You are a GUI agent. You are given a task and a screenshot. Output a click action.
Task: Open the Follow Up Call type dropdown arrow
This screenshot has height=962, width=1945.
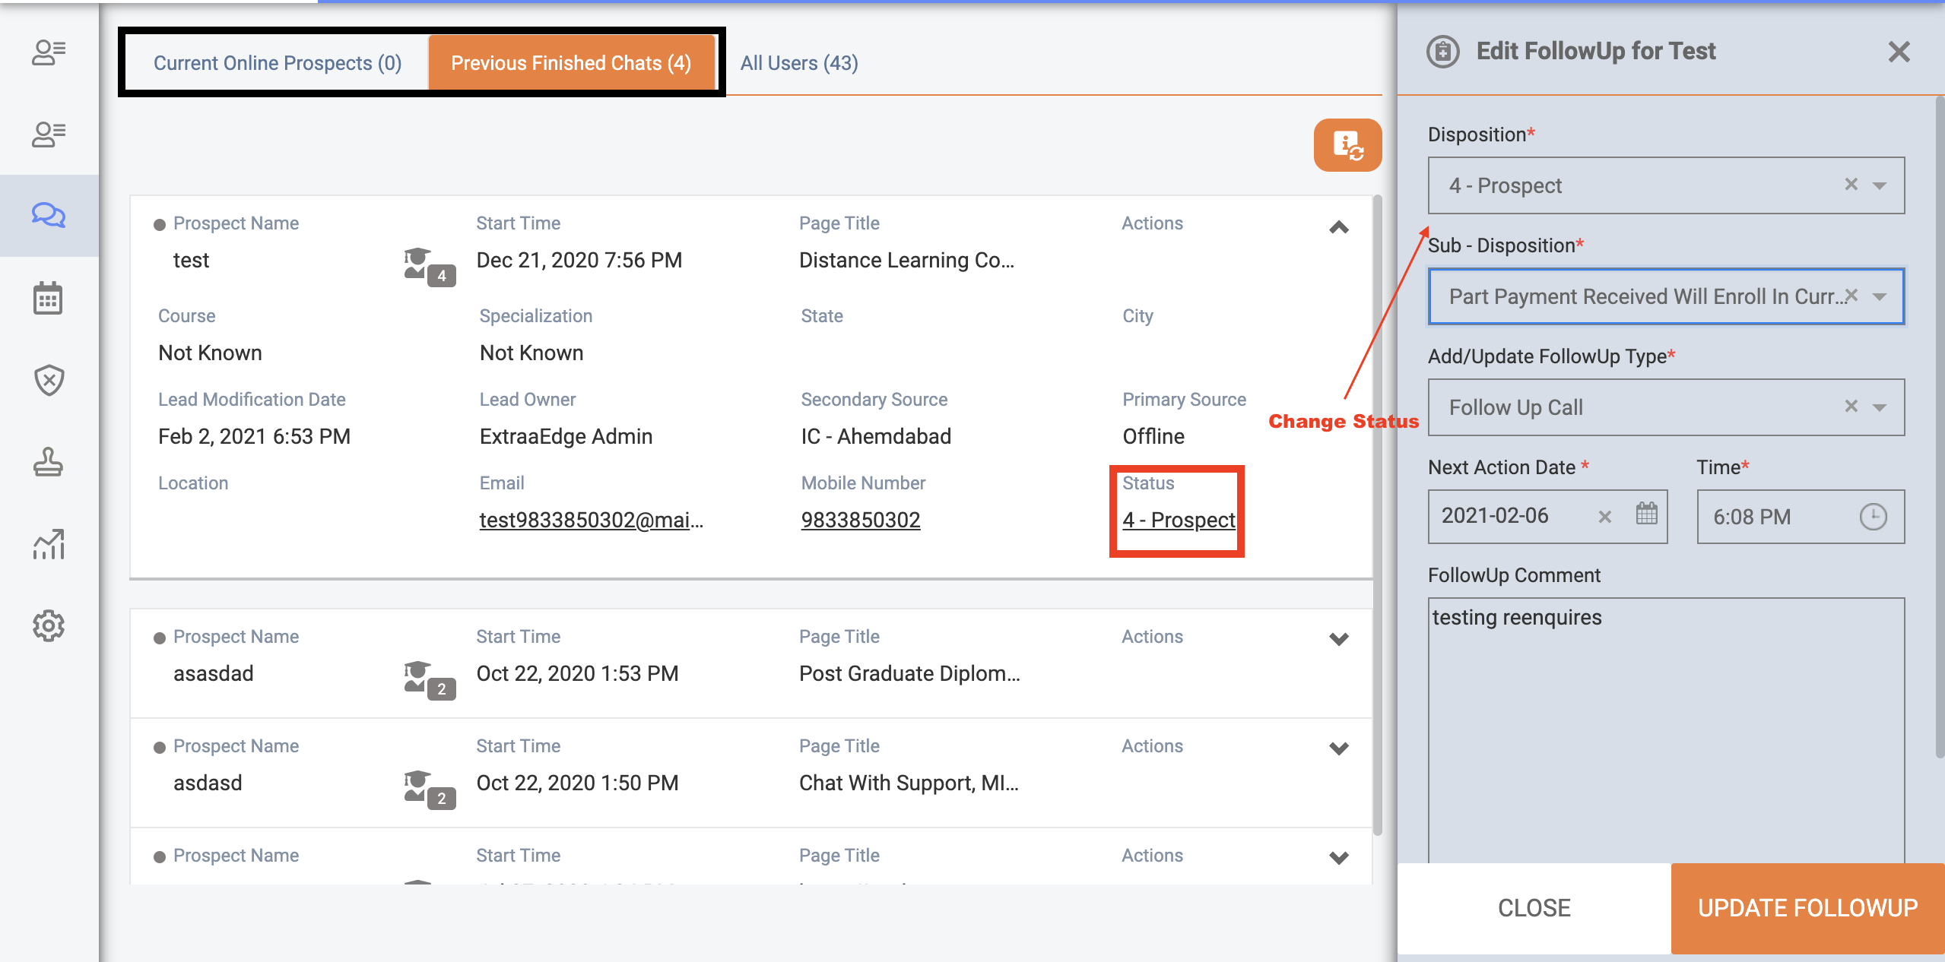tap(1880, 408)
